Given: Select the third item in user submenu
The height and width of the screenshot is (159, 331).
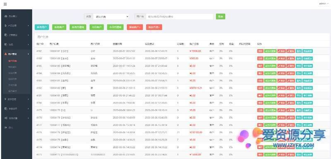Looking at the screenshot, I should click(x=12, y=73).
